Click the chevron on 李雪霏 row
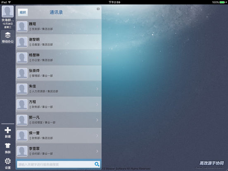The height and width of the screenshot is (171, 228). (x=97, y=151)
